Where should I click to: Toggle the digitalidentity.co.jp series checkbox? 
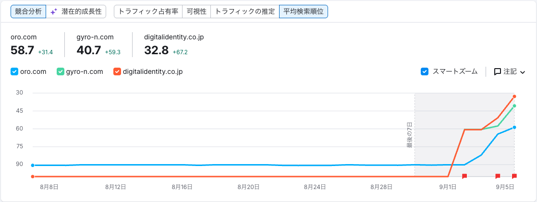click(116, 72)
